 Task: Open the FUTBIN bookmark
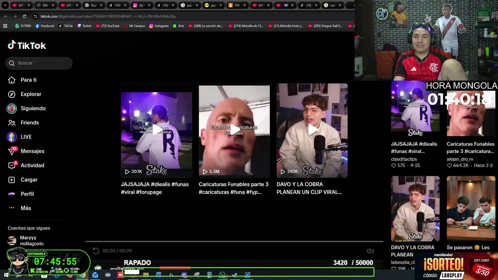pyautogui.click(x=23, y=26)
